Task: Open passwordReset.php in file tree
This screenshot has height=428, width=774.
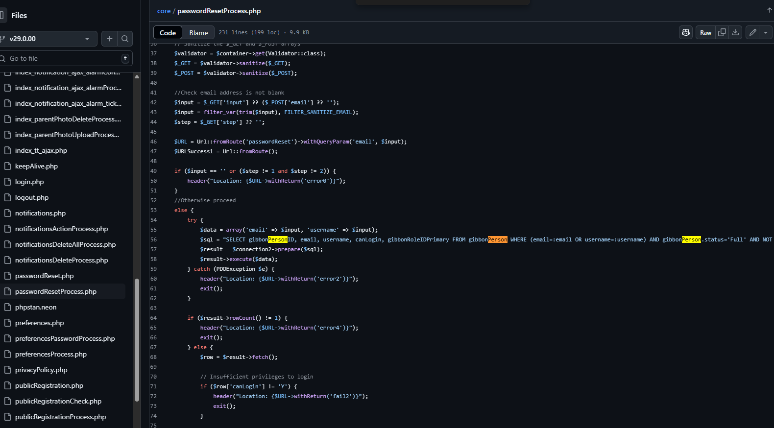Action: coord(45,276)
